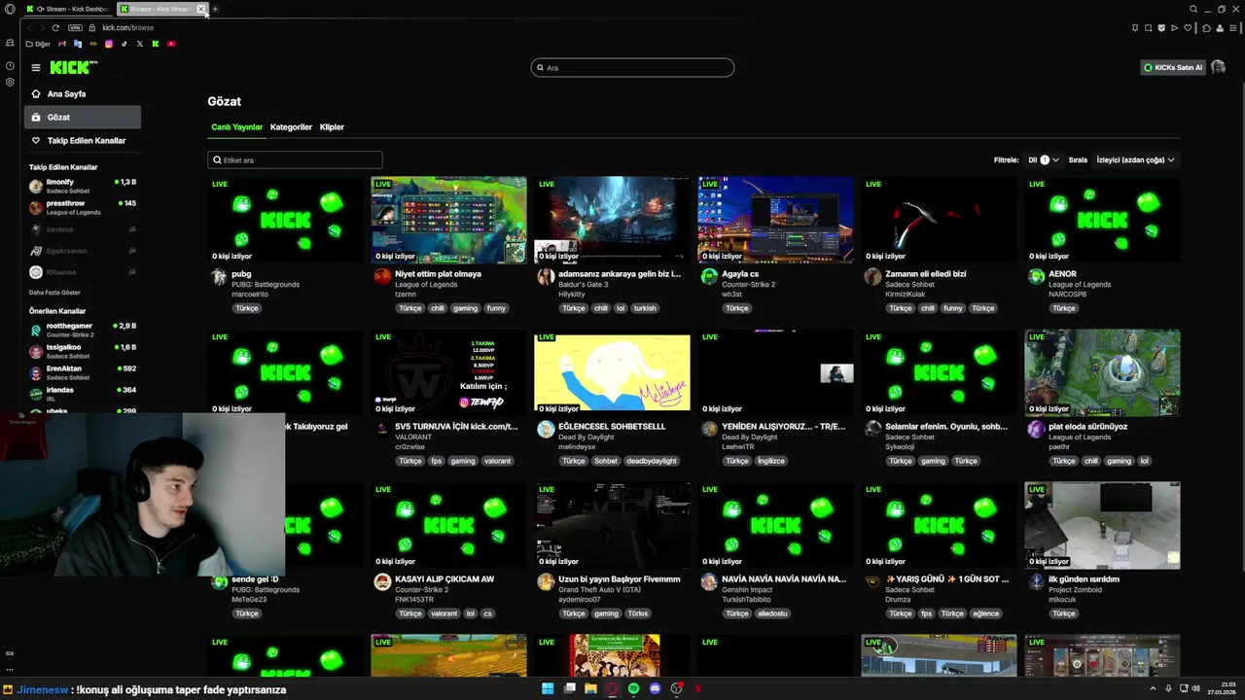Open followed channel pressthrow
Viewport: 1245px width, 700px height.
83,207
